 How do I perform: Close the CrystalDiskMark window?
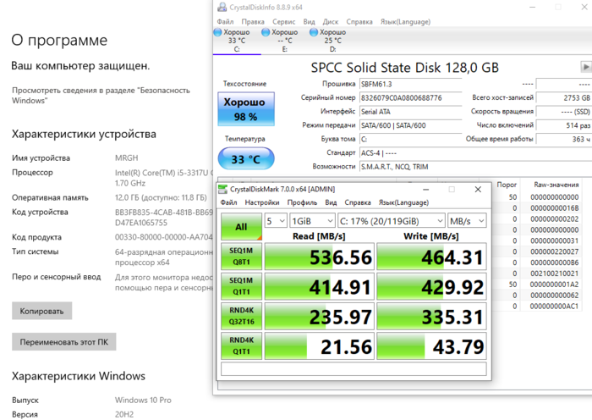478,189
